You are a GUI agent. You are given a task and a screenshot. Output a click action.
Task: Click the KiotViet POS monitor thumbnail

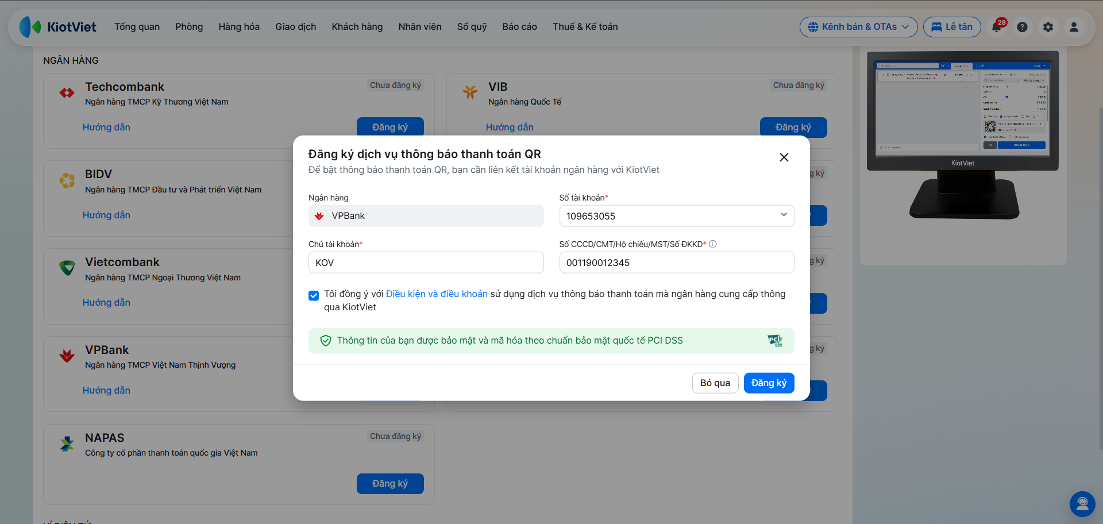click(963, 135)
